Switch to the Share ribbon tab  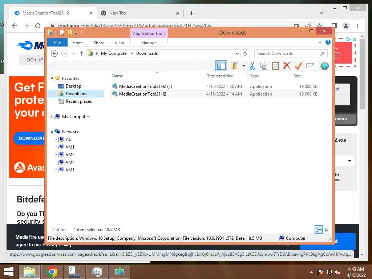[99, 43]
